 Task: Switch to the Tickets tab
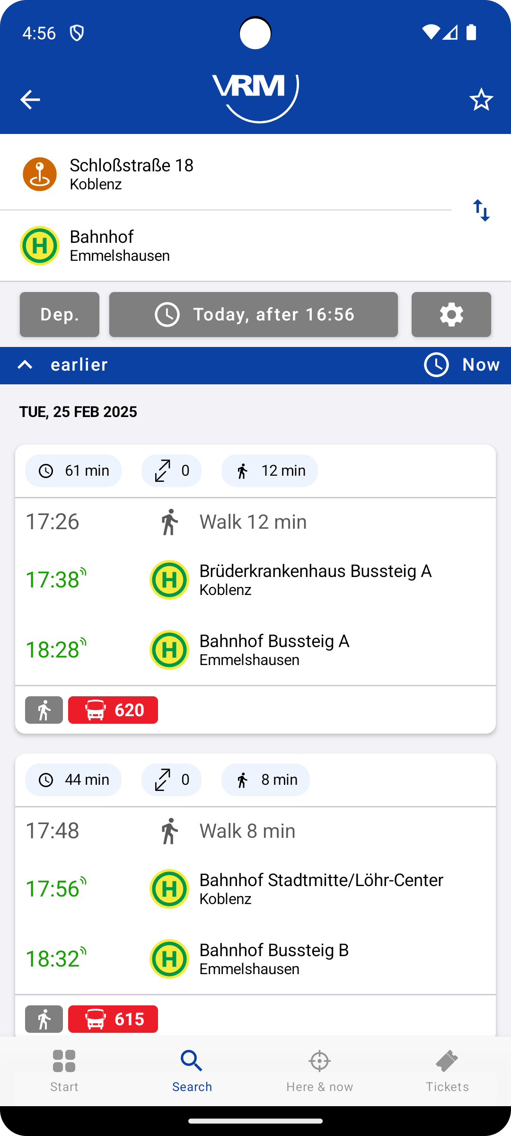point(447,1071)
